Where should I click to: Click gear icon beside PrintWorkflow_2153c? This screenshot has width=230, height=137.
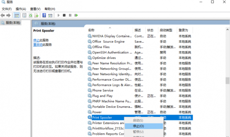(x=90, y=128)
